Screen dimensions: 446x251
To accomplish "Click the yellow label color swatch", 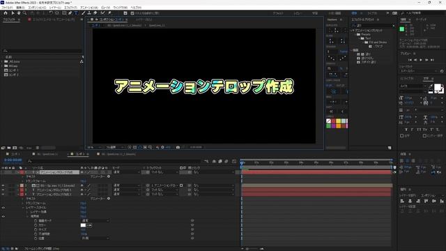I will pyautogui.click(x=338, y=121).
